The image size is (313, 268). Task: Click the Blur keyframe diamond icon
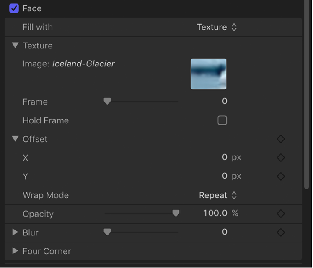[x=281, y=232]
